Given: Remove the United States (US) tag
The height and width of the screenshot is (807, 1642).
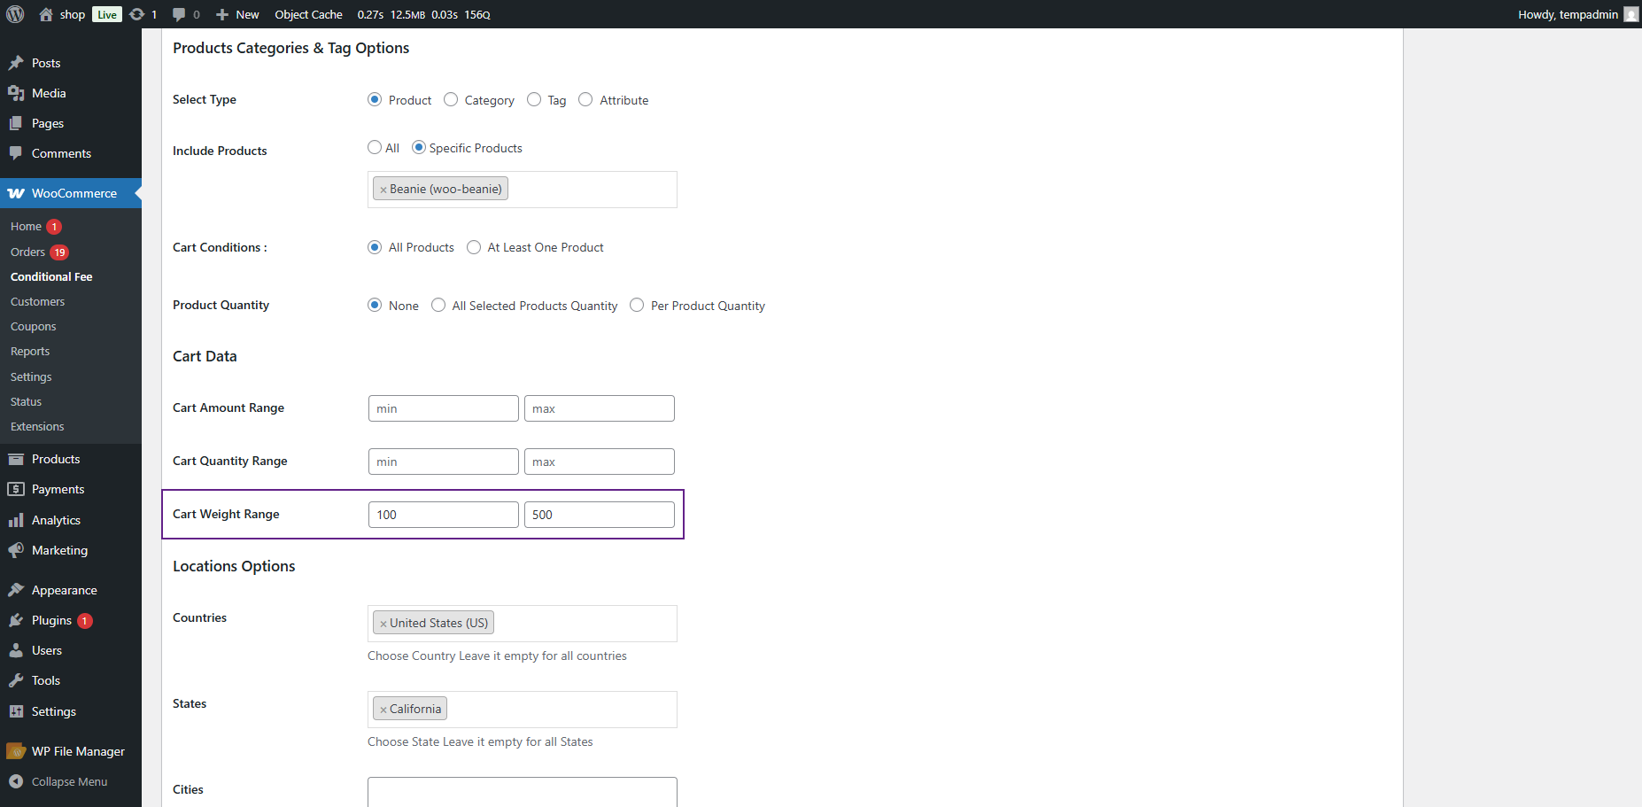Looking at the screenshot, I should click(383, 624).
